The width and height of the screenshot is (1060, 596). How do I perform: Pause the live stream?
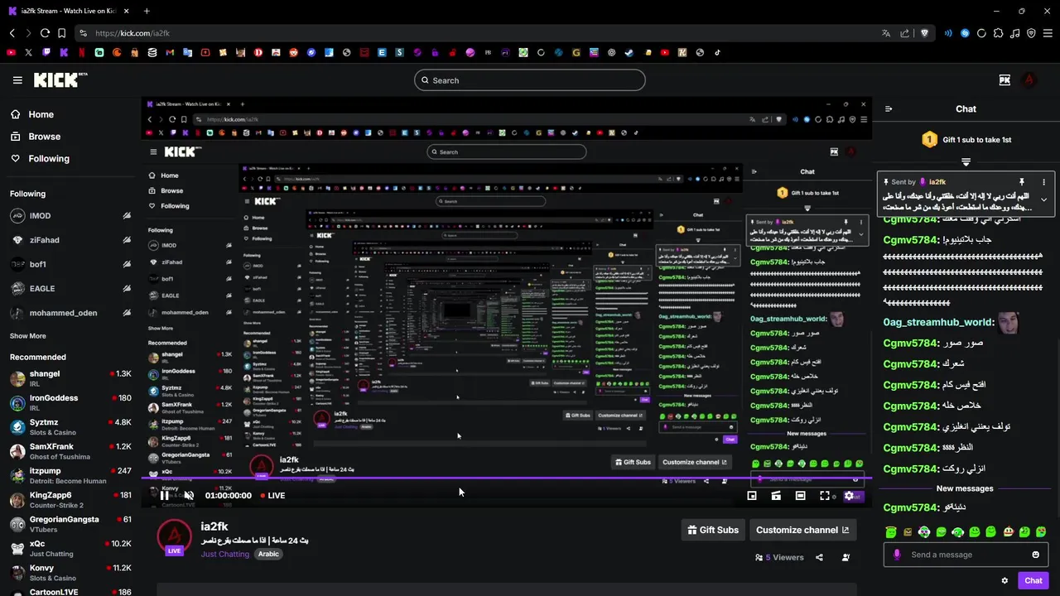pyautogui.click(x=164, y=495)
